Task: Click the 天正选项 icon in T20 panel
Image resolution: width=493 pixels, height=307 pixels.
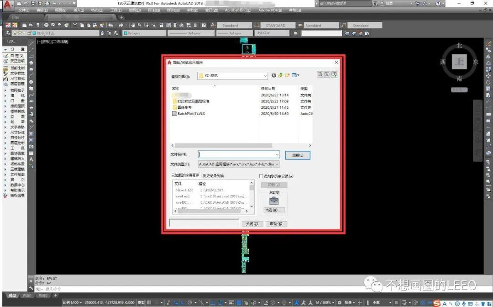Action: coord(5,61)
